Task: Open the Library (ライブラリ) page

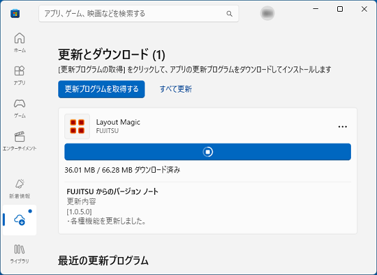Action: [19, 254]
